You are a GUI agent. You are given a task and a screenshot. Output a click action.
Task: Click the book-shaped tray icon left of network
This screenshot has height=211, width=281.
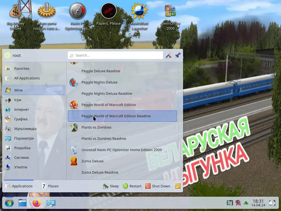click(230, 203)
